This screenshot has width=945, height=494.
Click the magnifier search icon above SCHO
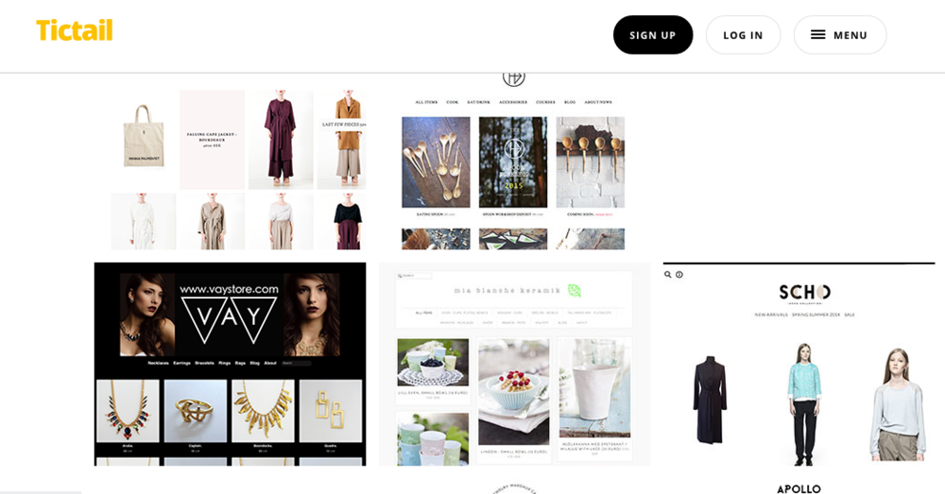[x=668, y=275]
